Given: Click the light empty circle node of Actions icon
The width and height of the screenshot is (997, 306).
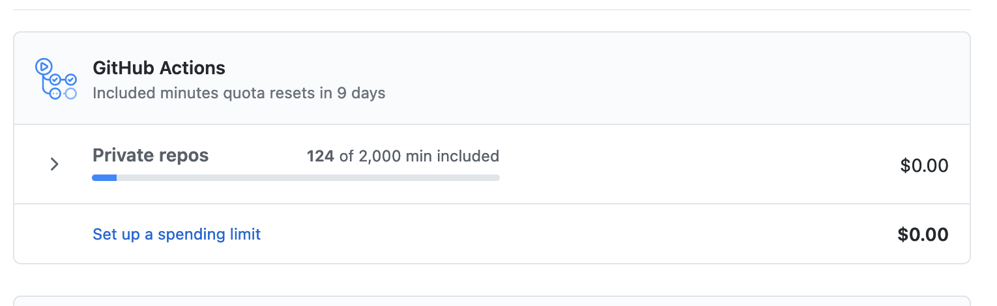Looking at the screenshot, I should (71, 94).
